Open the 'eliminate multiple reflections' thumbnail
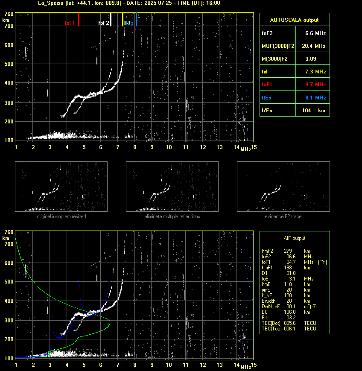The width and height of the screenshot is (362, 371). click(172, 187)
